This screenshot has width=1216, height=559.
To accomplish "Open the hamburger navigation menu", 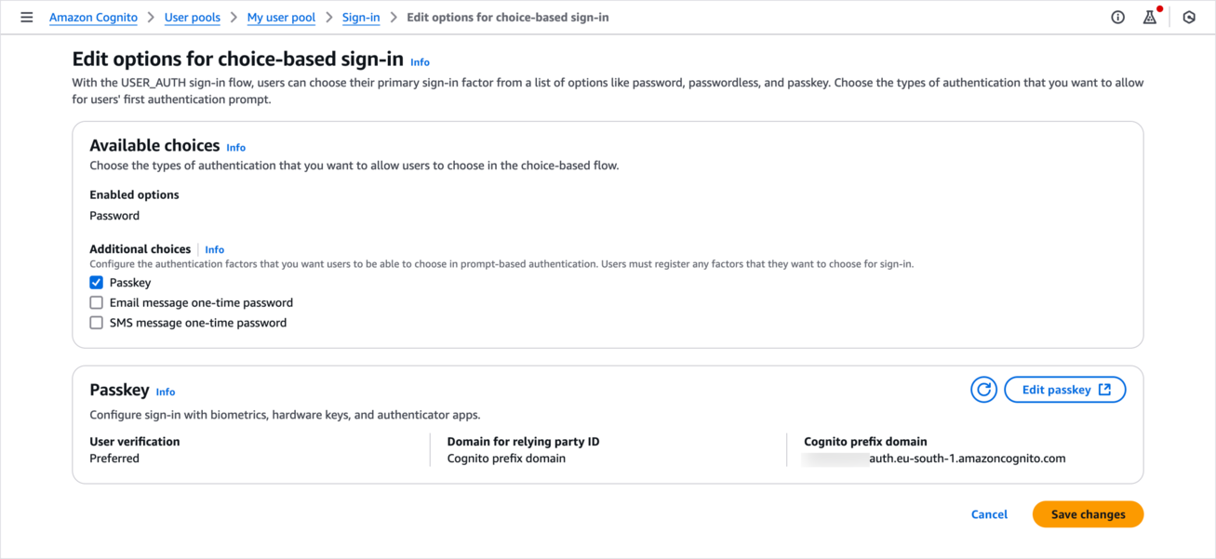I will 27,18.
